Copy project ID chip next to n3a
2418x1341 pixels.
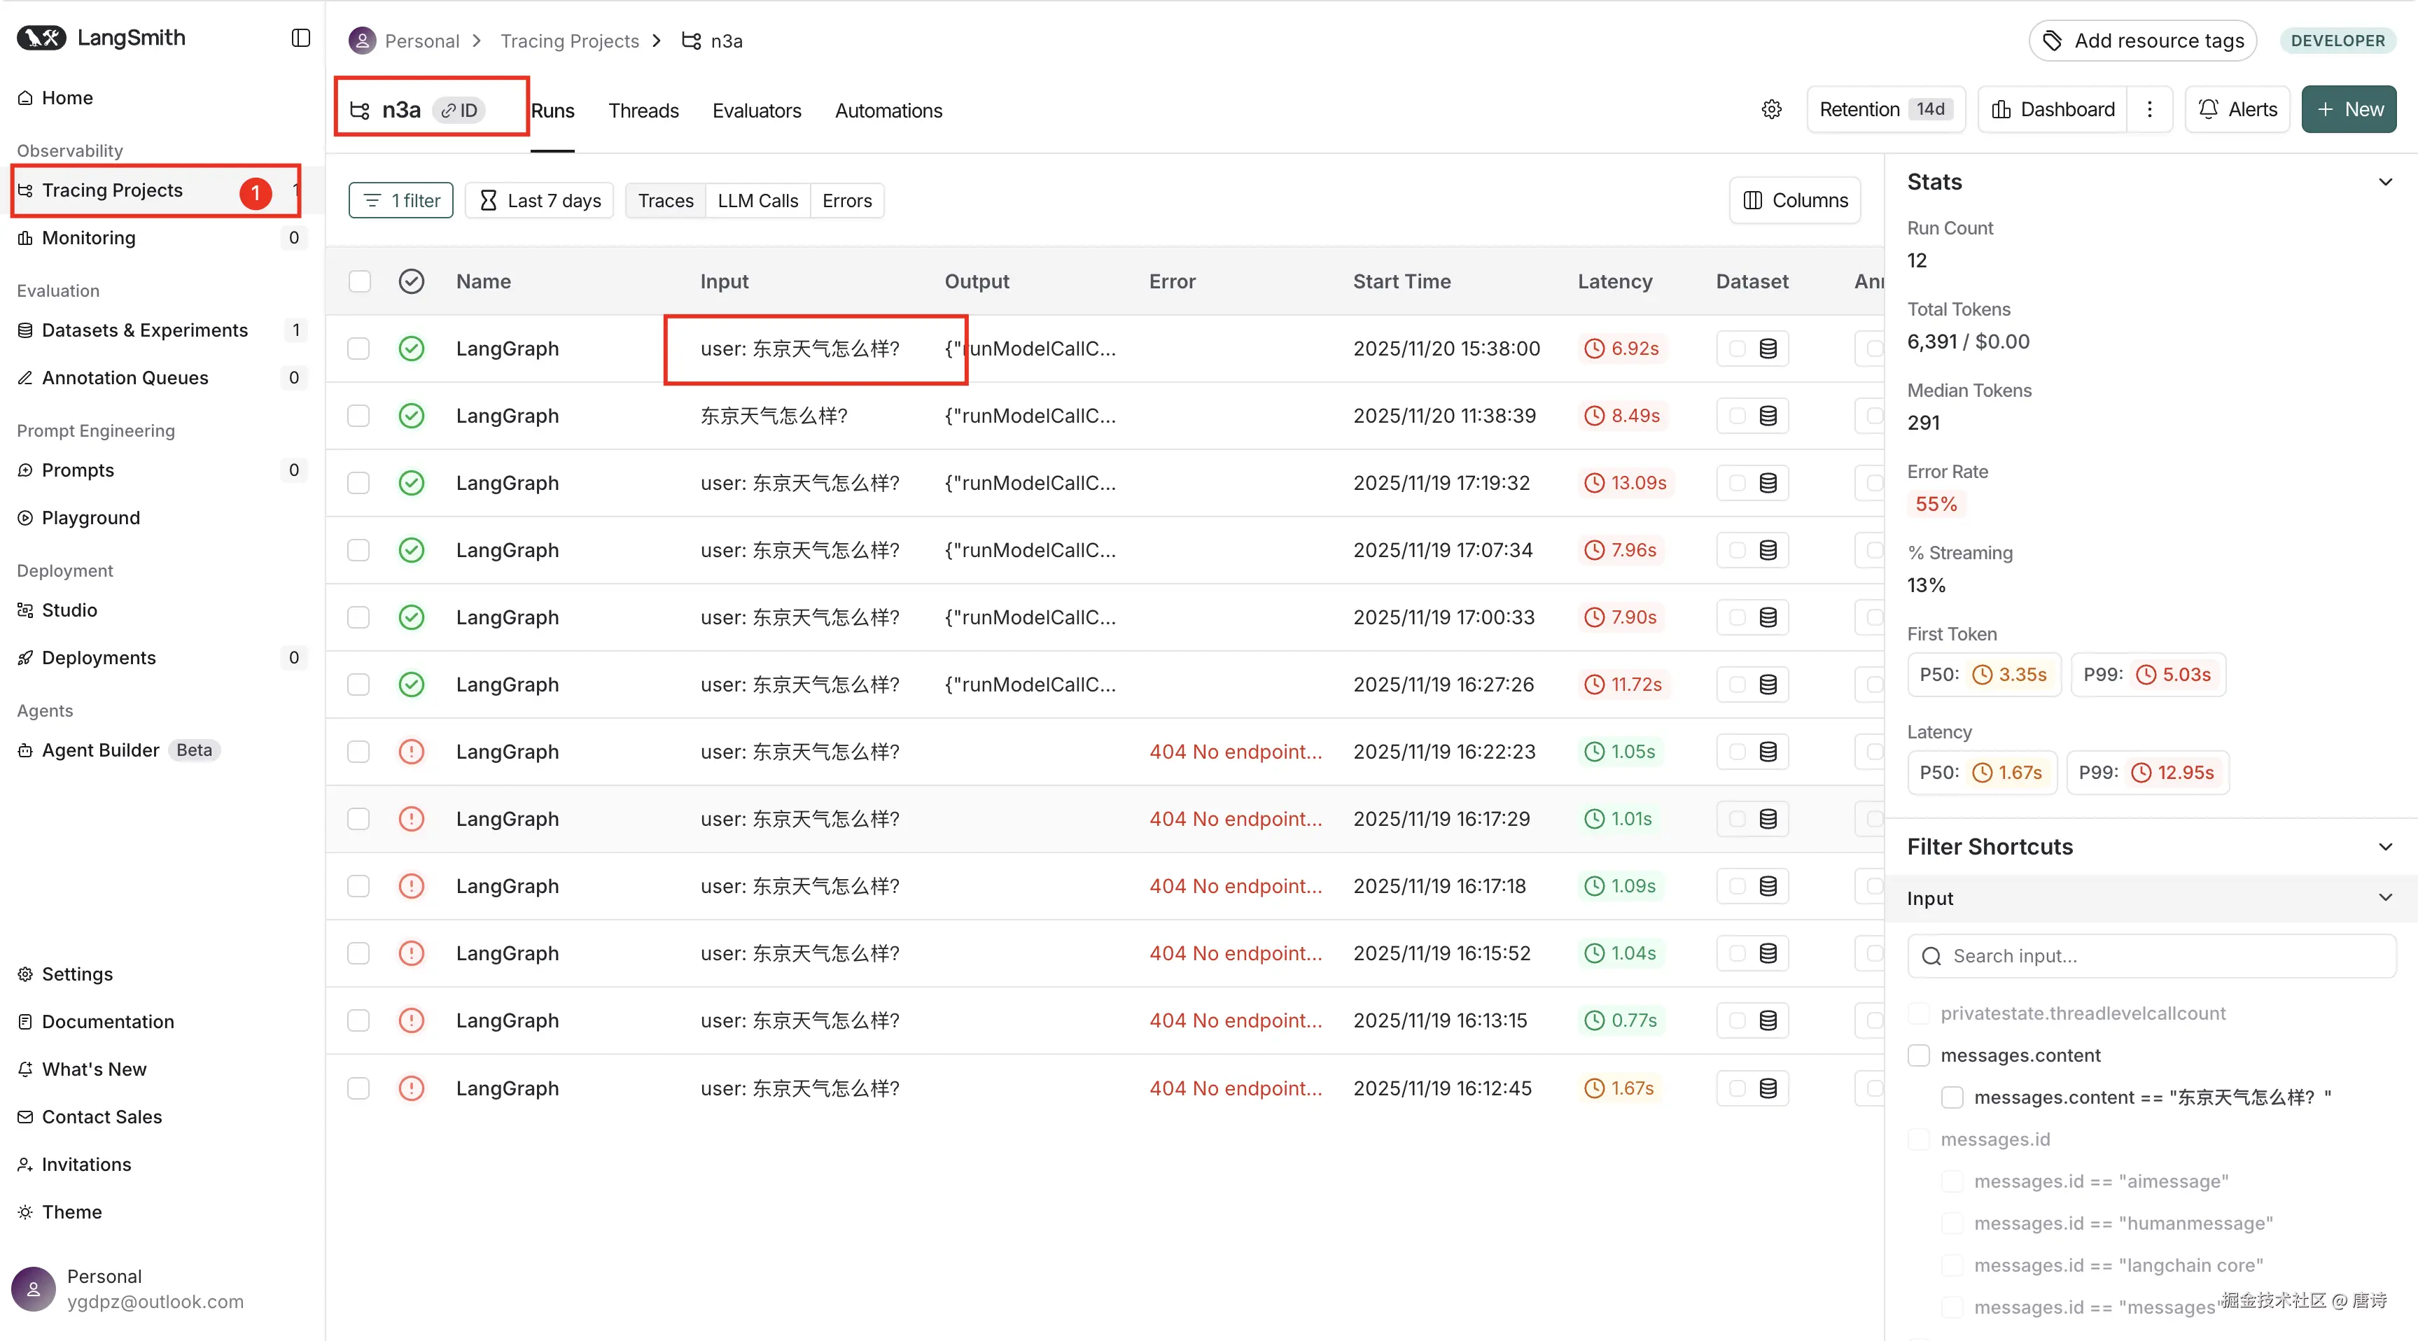[460, 111]
